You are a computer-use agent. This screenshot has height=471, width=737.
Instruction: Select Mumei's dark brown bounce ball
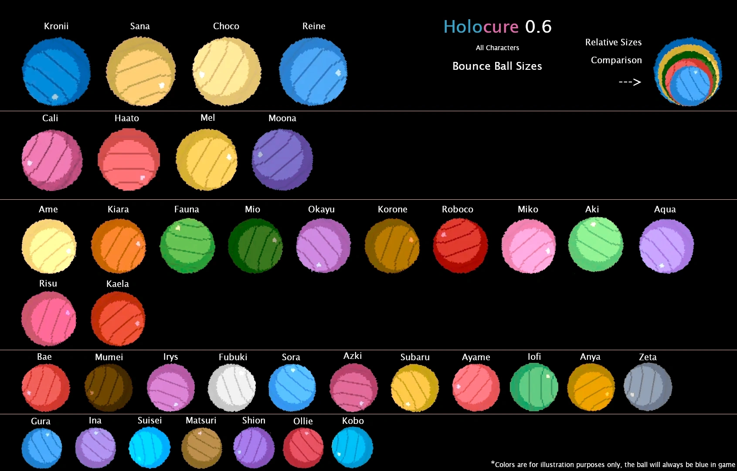point(109,388)
